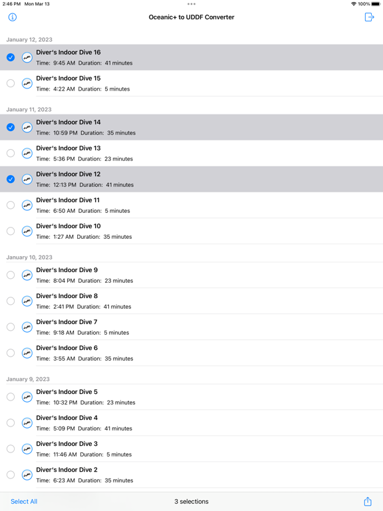The image size is (383, 511).
Task: Tap the export icon in the top right
Action: 369,17
